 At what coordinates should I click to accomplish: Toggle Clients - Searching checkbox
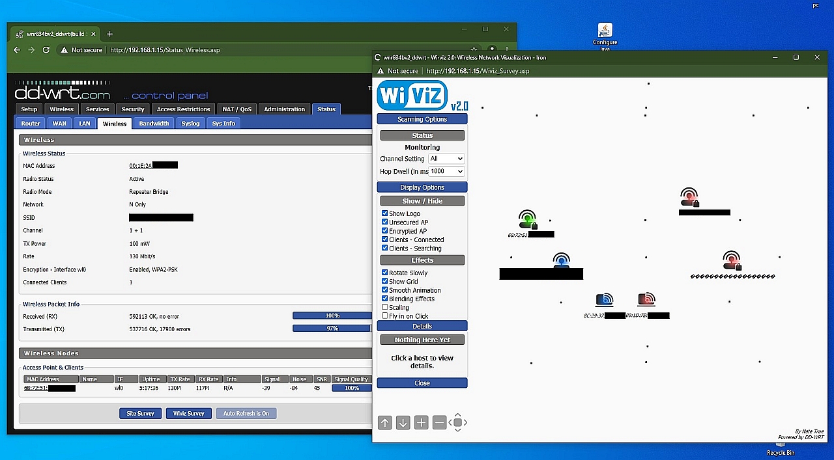click(384, 248)
